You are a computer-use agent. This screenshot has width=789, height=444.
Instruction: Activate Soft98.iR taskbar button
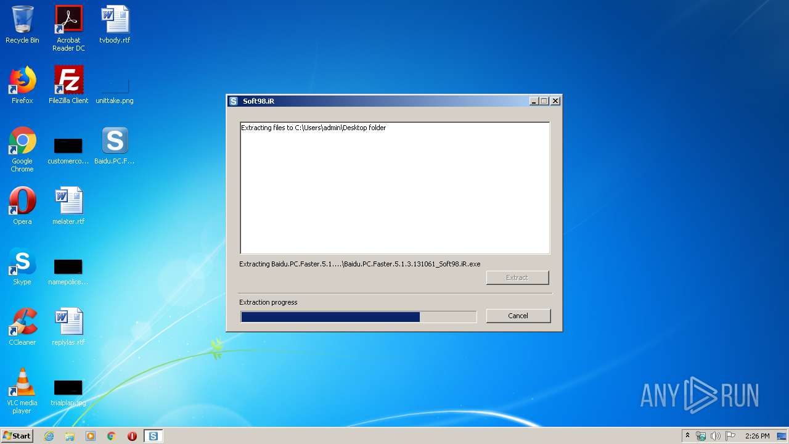click(153, 436)
